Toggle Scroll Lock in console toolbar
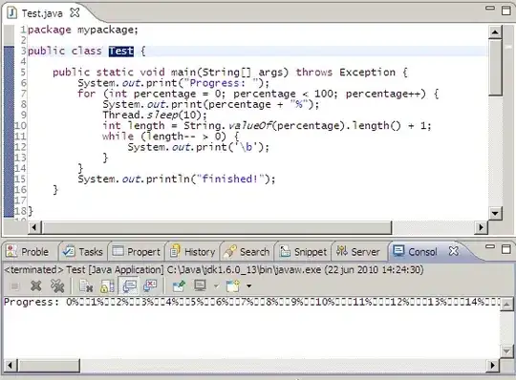 (x=107, y=286)
